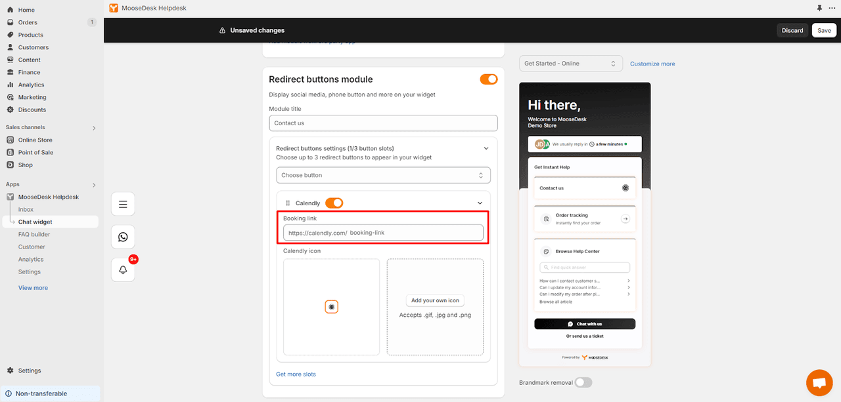The image size is (841, 402).
Task: Click the pin icon at top right
Action: point(819,8)
